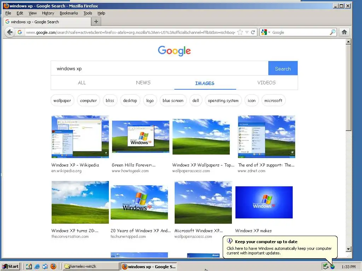
Task: Click the blue Search button
Action: (283, 68)
